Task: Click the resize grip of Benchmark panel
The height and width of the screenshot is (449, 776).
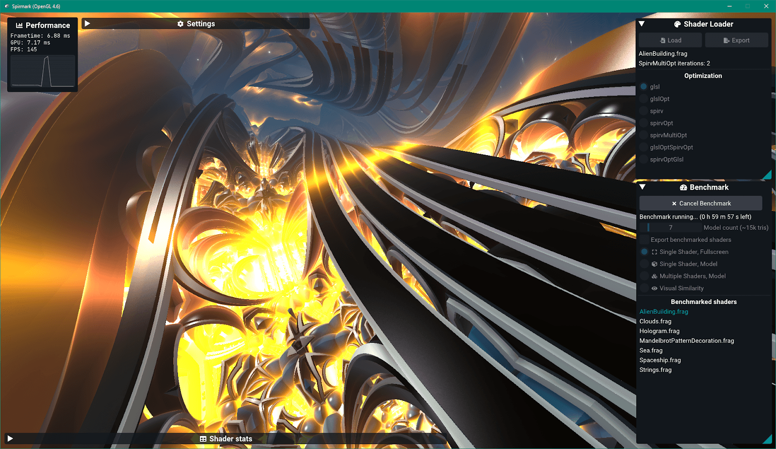Action: [767, 439]
